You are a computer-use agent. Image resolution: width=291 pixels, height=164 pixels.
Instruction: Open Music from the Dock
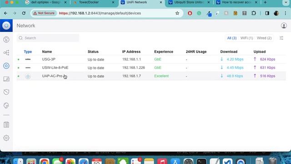162,161
